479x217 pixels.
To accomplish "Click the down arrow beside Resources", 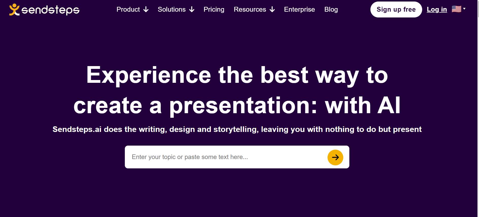I will click(272, 10).
